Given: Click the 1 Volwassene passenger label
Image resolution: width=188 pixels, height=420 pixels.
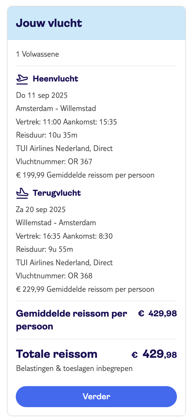Looking at the screenshot, I should point(37,54).
